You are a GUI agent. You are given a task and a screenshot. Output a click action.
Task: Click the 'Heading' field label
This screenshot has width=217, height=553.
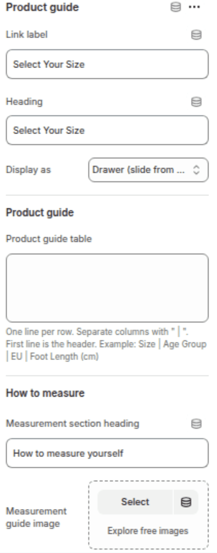tap(24, 102)
